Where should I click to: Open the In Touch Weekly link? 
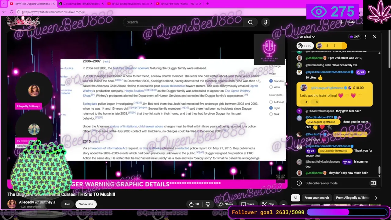point(151,148)
